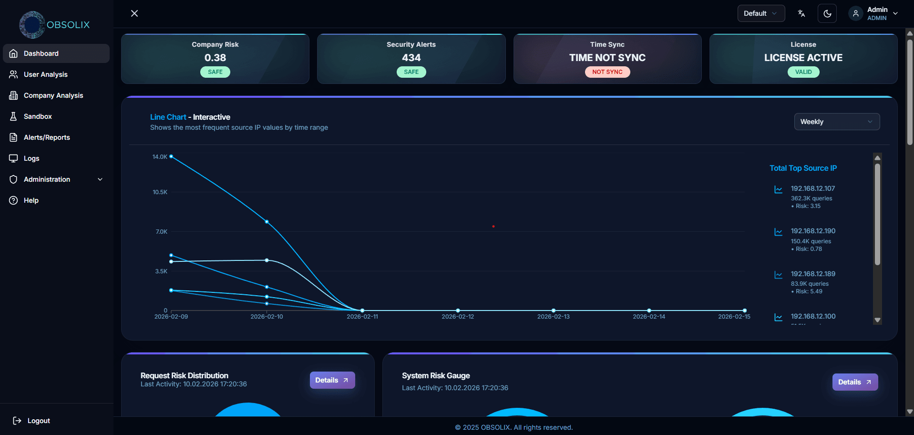
Task: Click the "362.3K queries" text
Action: pos(811,198)
